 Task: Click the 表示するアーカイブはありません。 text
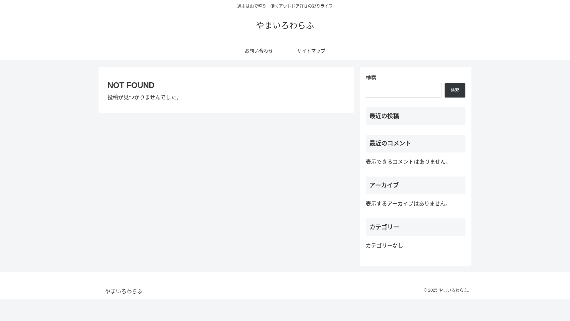click(408, 204)
